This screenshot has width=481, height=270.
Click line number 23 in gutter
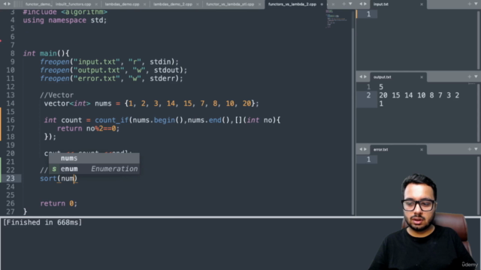(x=11, y=178)
